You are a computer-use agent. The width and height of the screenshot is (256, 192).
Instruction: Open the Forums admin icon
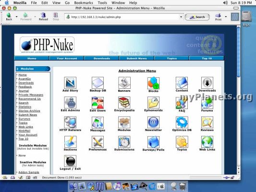click(207, 103)
